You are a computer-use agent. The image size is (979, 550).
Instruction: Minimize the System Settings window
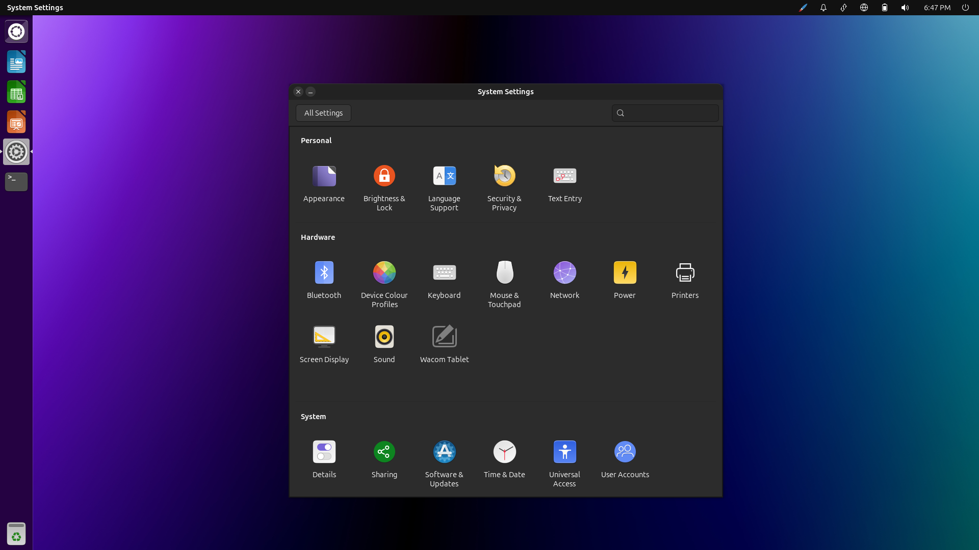[x=311, y=92]
